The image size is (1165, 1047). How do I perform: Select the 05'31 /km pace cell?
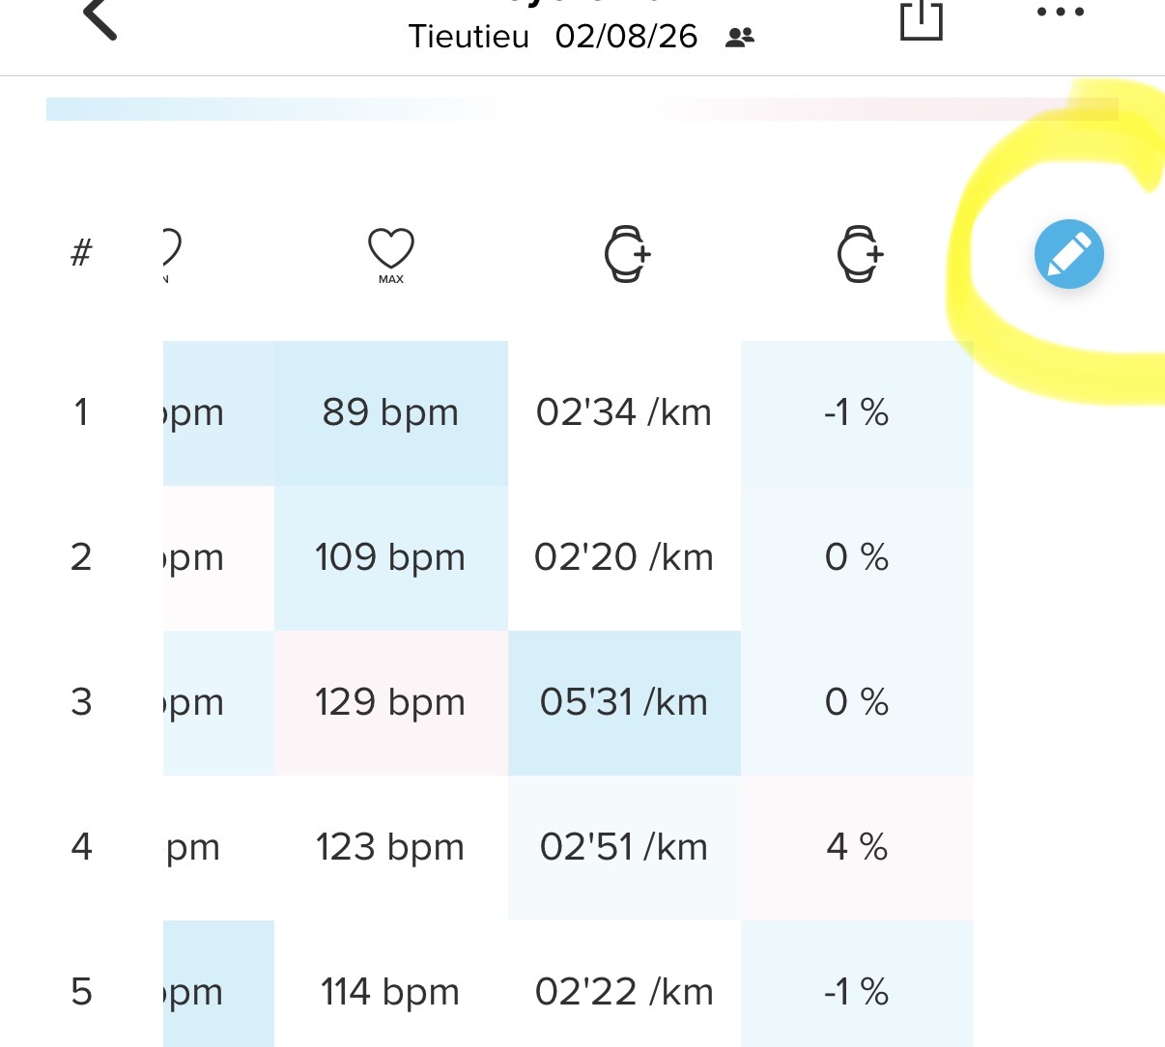(x=624, y=702)
